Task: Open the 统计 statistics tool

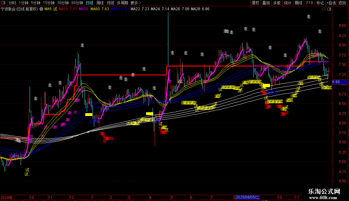Action: [287, 3]
